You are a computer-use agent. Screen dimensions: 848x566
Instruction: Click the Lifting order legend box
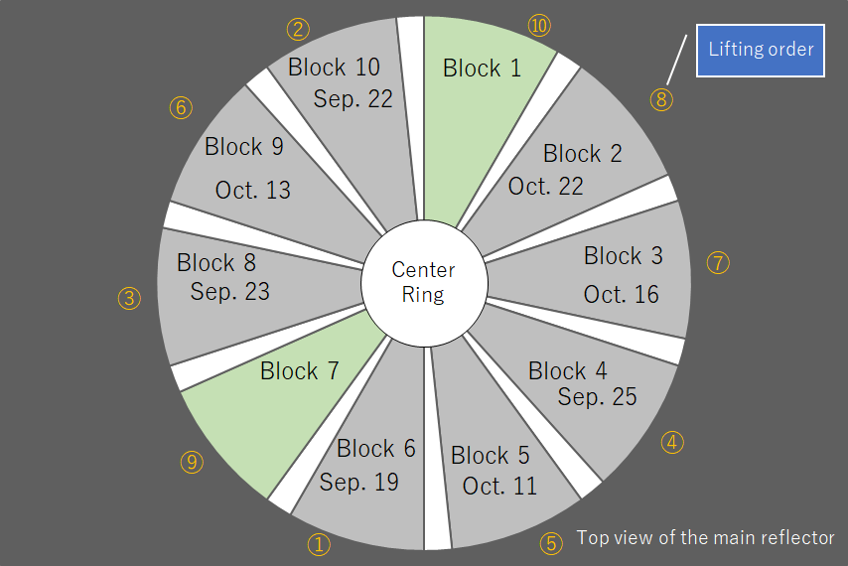click(x=760, y=51)
